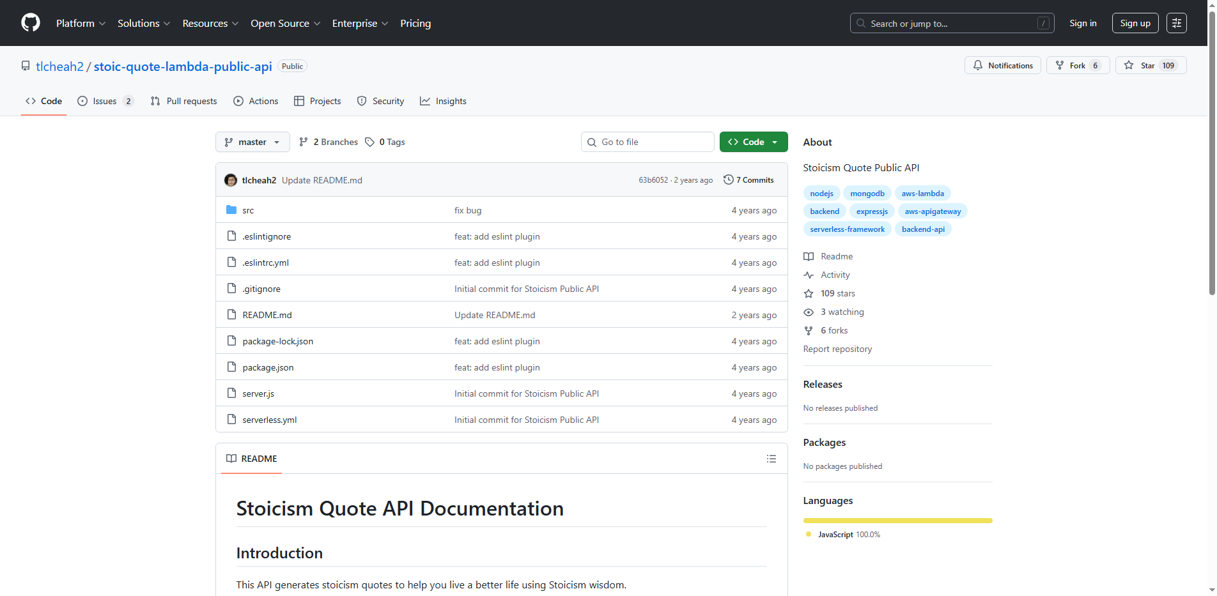Click the pulse icon beside Activity
1217x596 pixels.
(x=809, y=275)
